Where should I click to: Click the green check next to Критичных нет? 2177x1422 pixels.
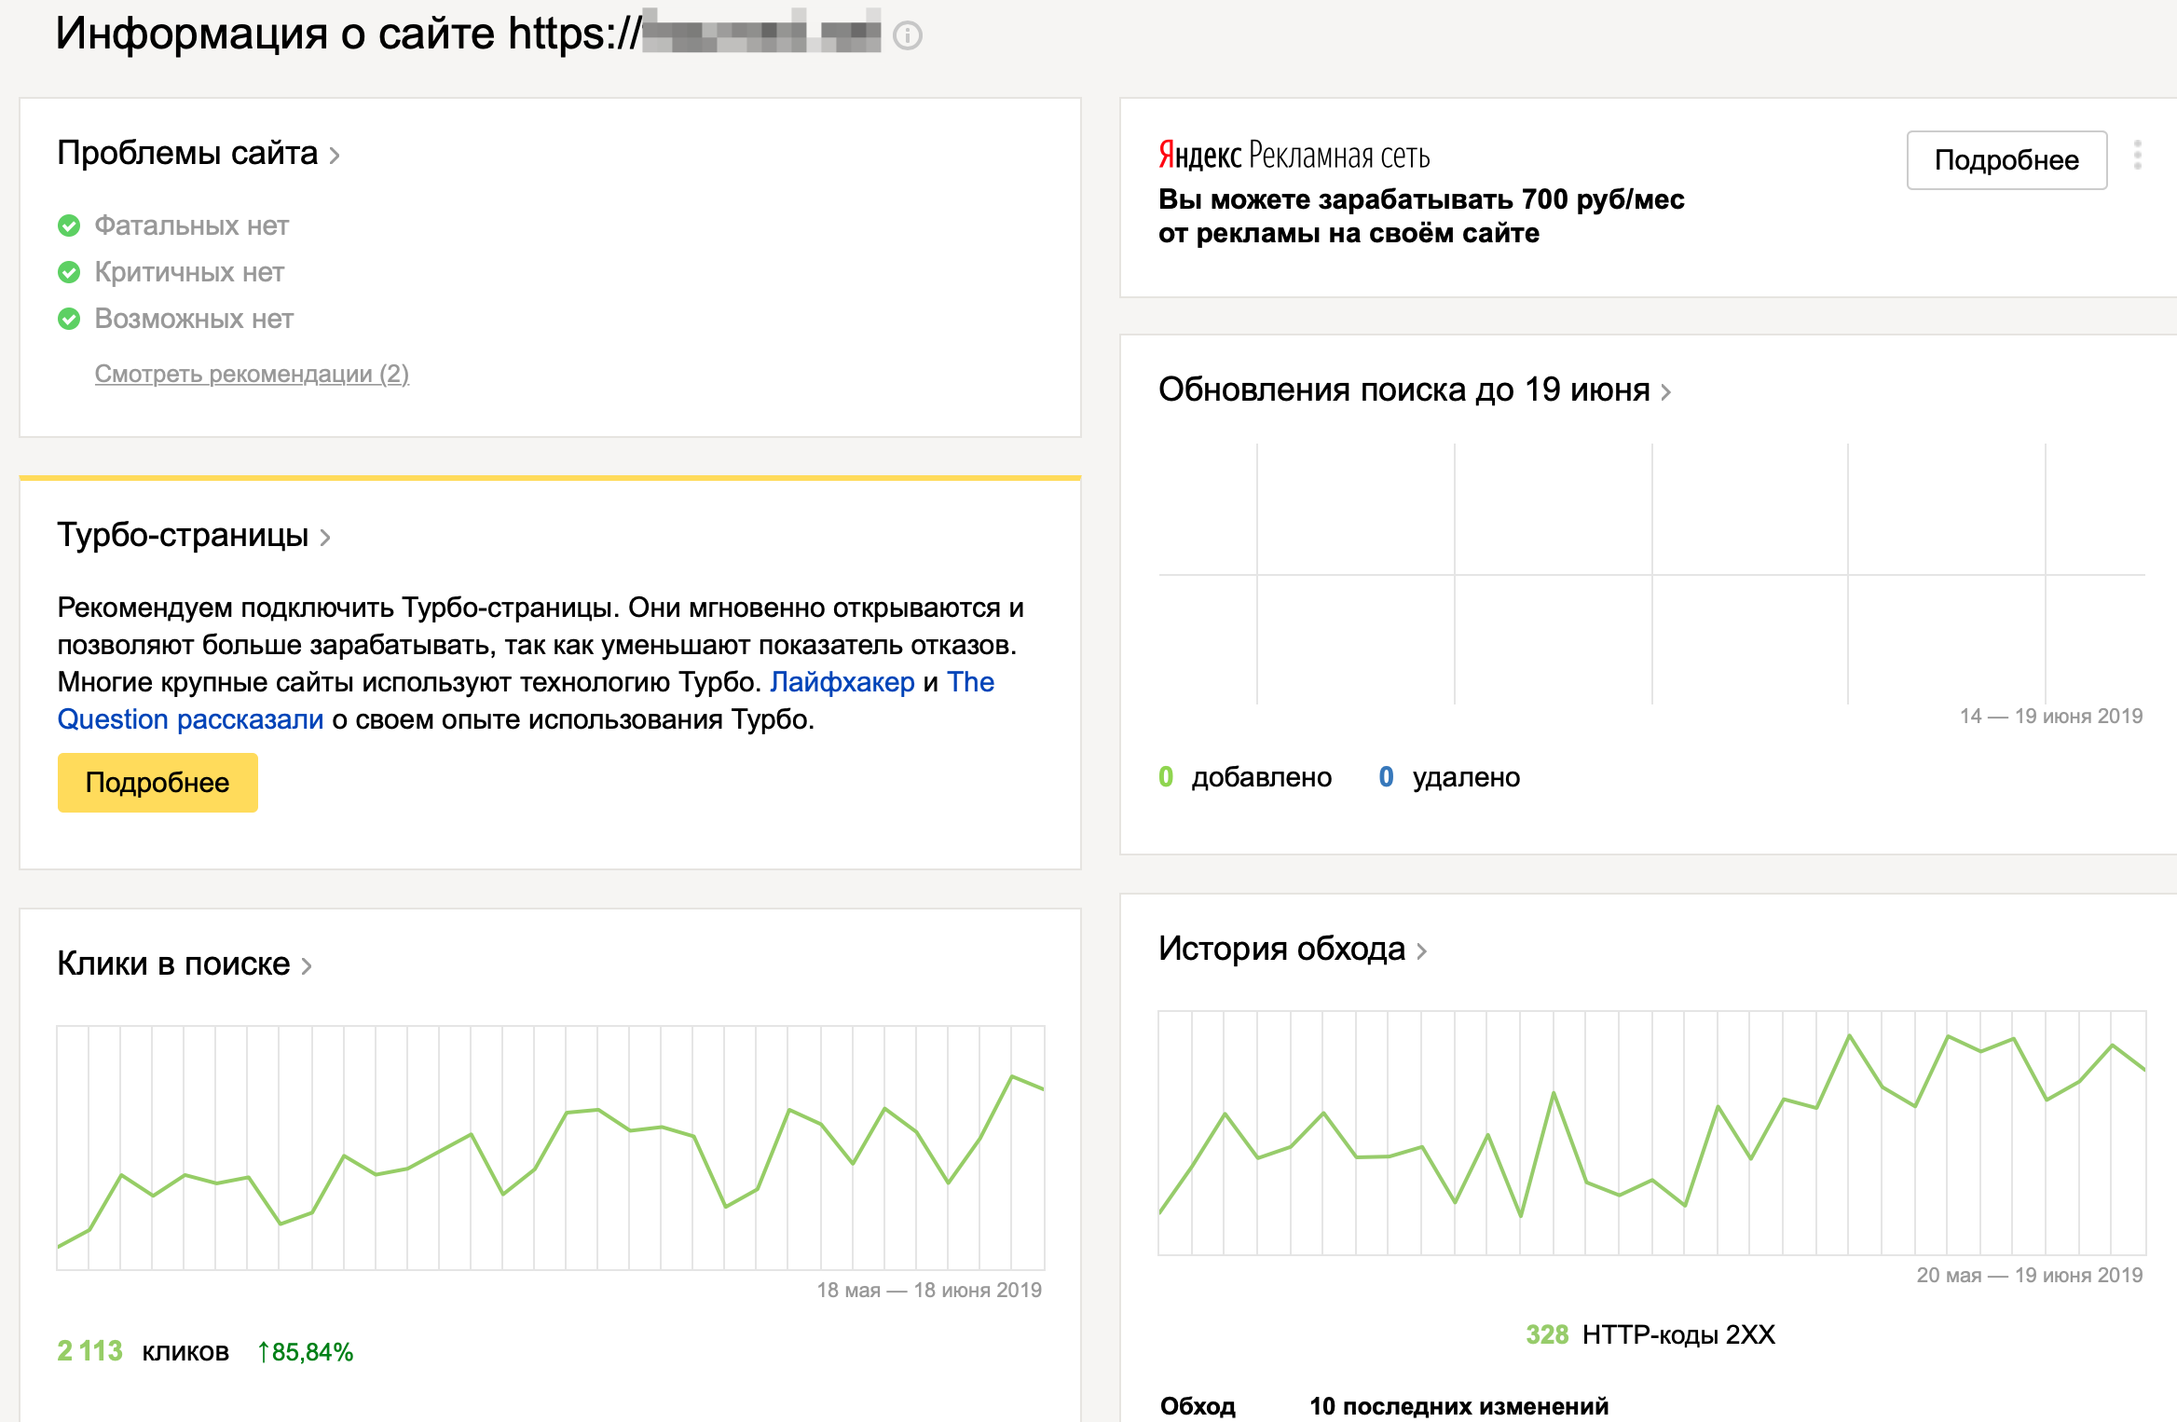[69, 272]
